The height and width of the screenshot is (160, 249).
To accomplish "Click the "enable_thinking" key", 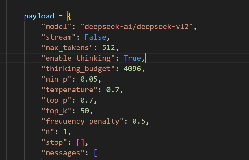I will [x=78, y=58].
